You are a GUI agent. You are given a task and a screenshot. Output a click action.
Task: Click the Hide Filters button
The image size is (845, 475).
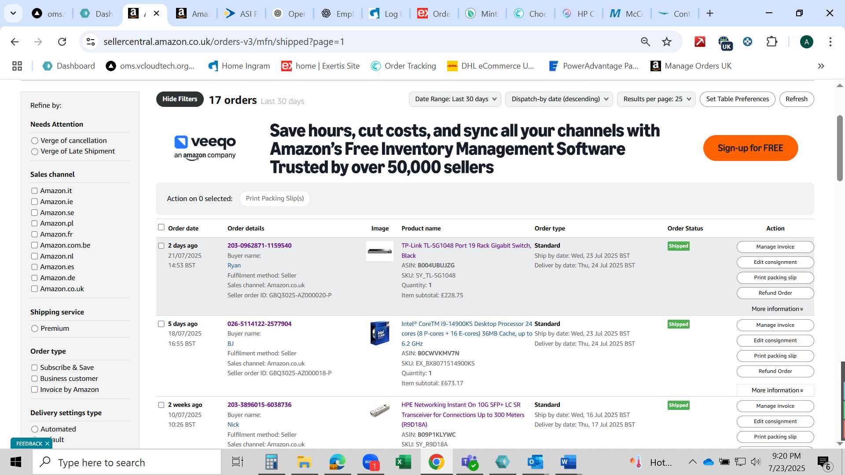click(180, 99)
